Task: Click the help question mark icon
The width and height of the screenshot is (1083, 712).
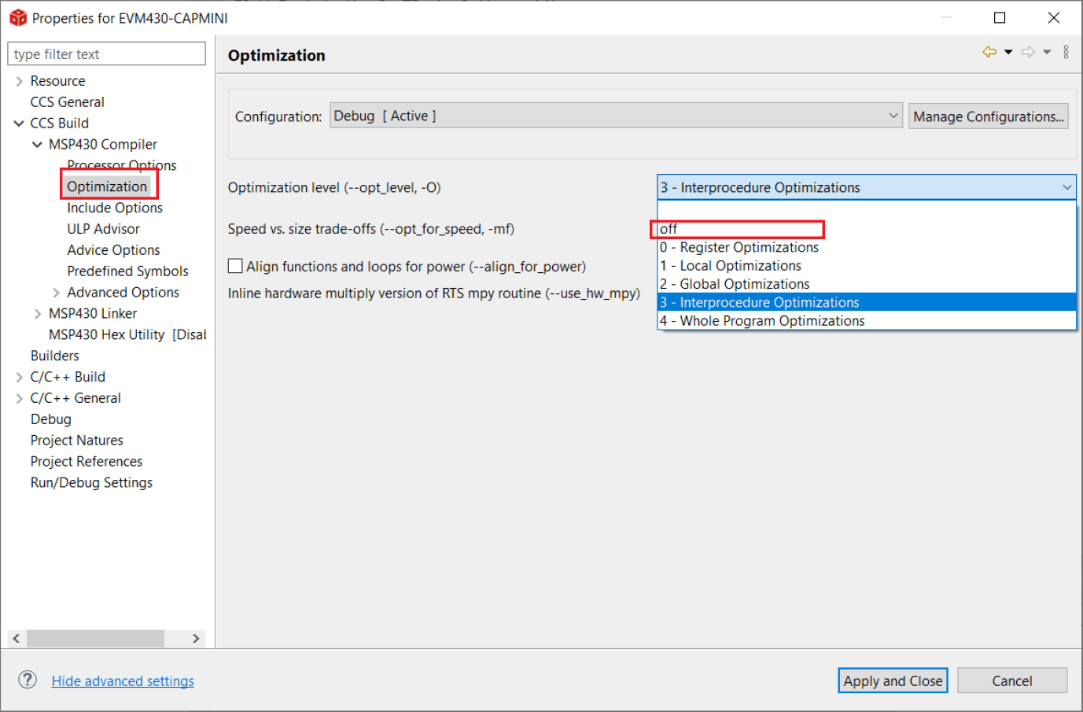Action: click(28, 680)
